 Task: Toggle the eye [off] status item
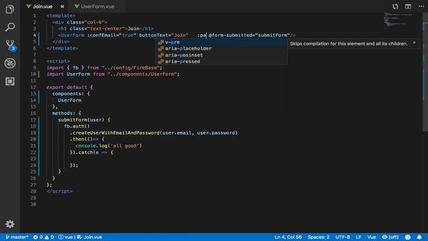click(x=391, y=237)
